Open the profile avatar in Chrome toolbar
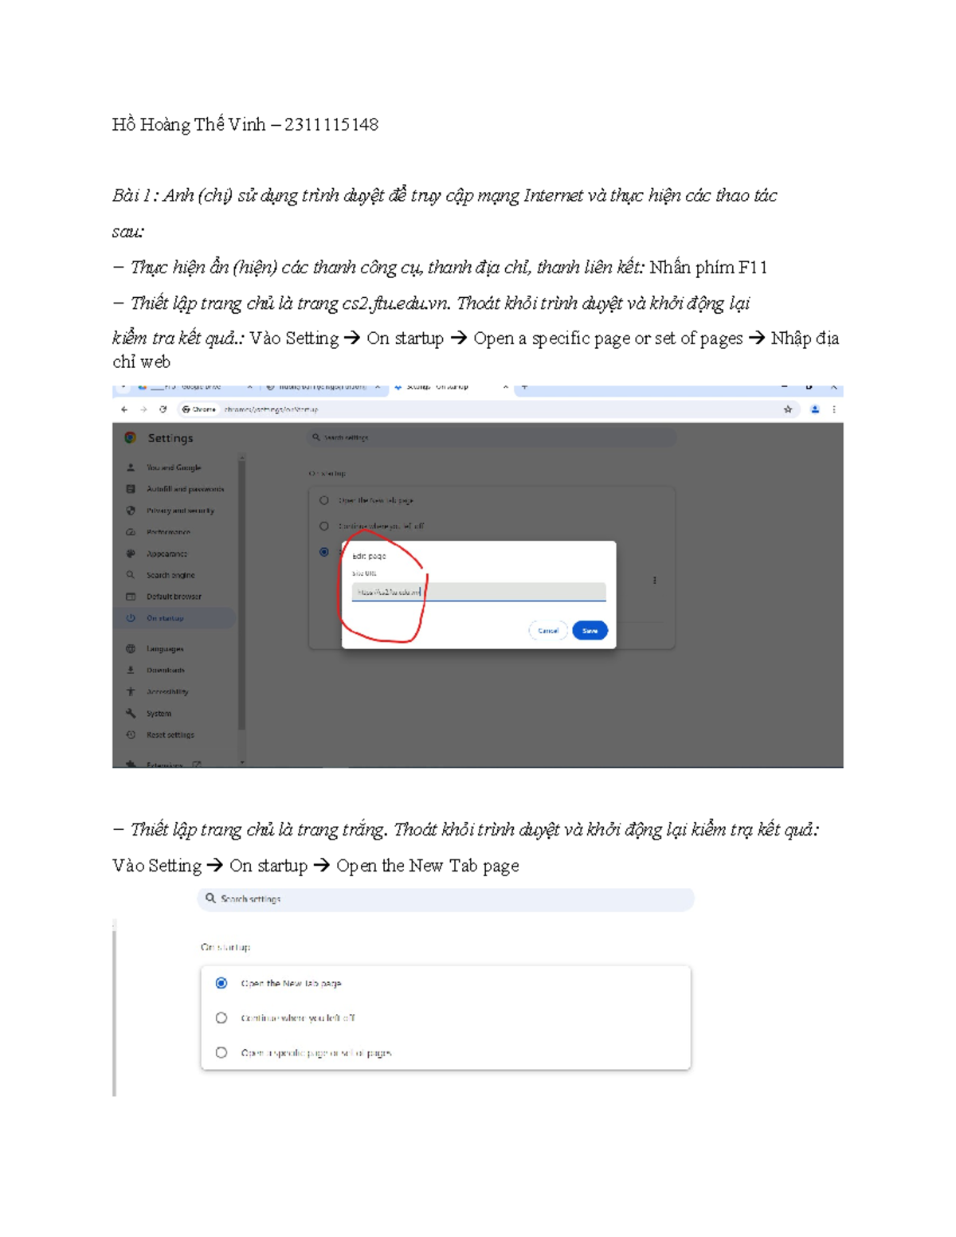 pyautogui.click(x=815, y=409)
